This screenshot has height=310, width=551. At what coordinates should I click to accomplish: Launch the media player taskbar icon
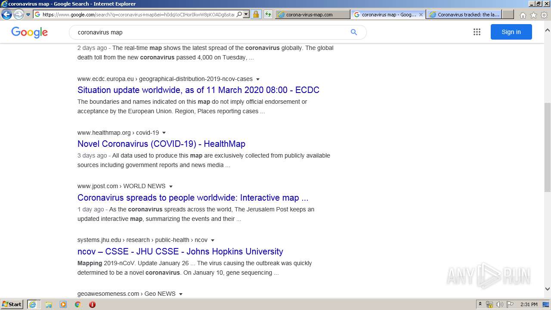[x=63, y=304]
